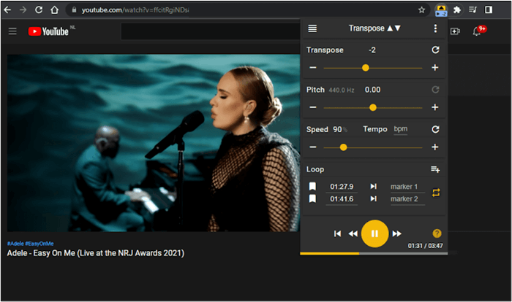Click the Speed slider handle
Viewport: 512px width, 302px height.
(x=343, y=147)
